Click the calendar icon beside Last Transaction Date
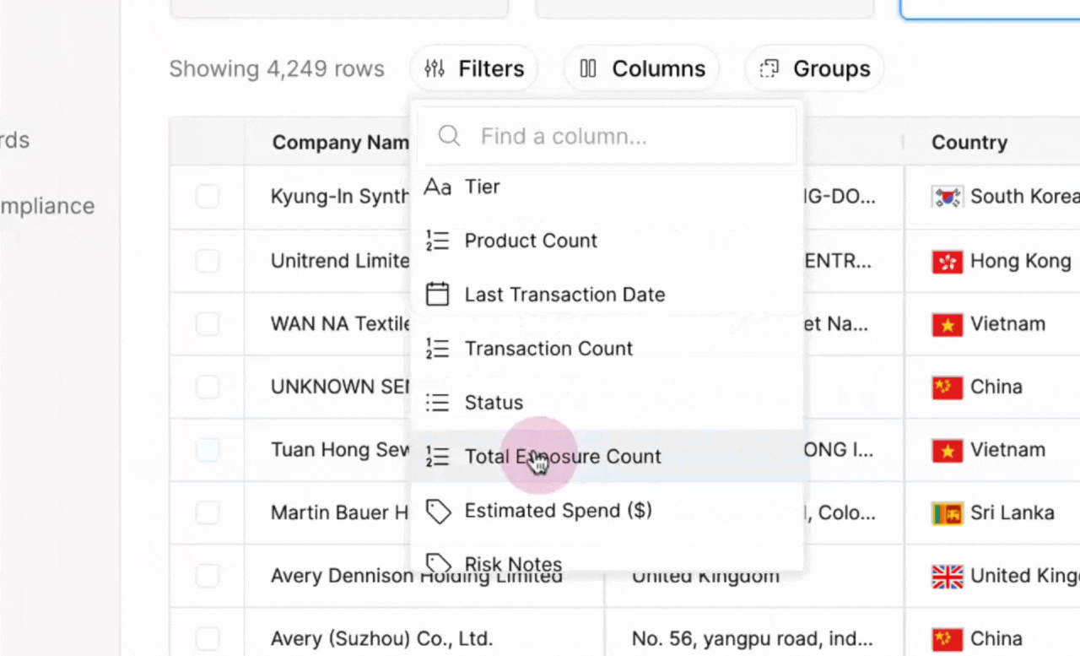 click(437, 295)
